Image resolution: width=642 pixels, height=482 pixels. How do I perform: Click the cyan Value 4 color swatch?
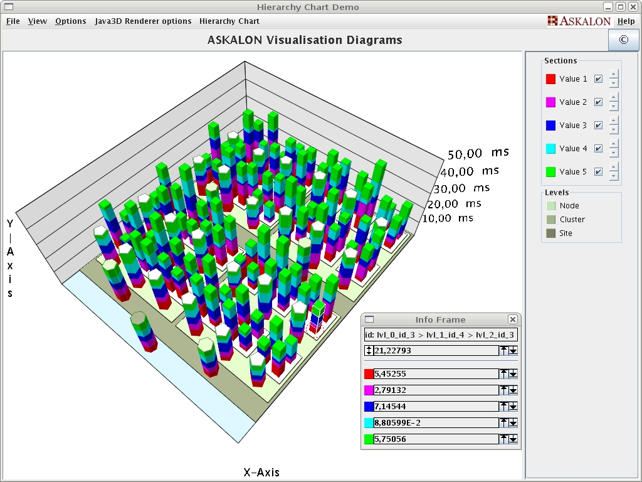click(x=550, y=149)
